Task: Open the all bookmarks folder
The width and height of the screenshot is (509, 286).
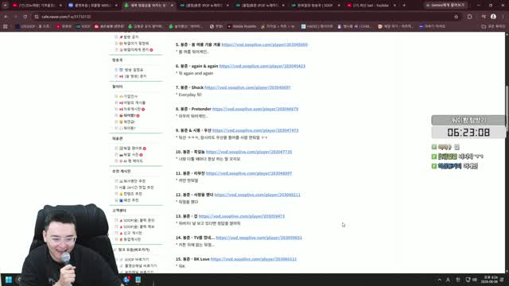Action: coord(493,26)
